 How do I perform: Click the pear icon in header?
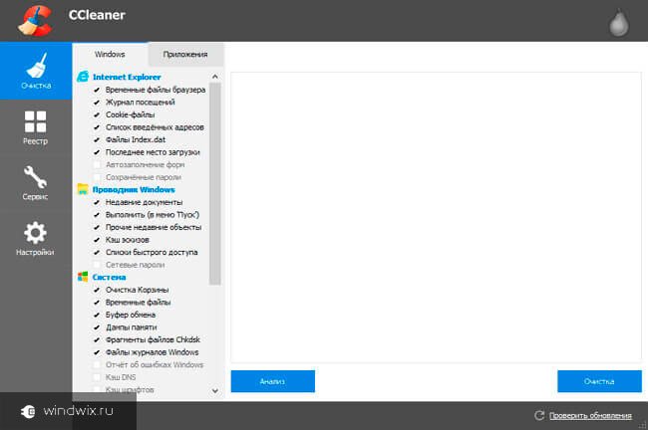click(x=619, y=23)
